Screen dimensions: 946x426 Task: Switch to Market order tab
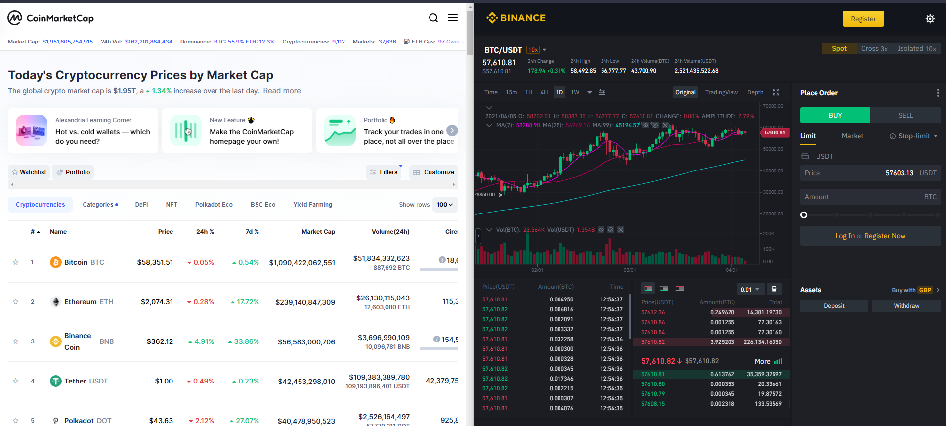[853, 136]
